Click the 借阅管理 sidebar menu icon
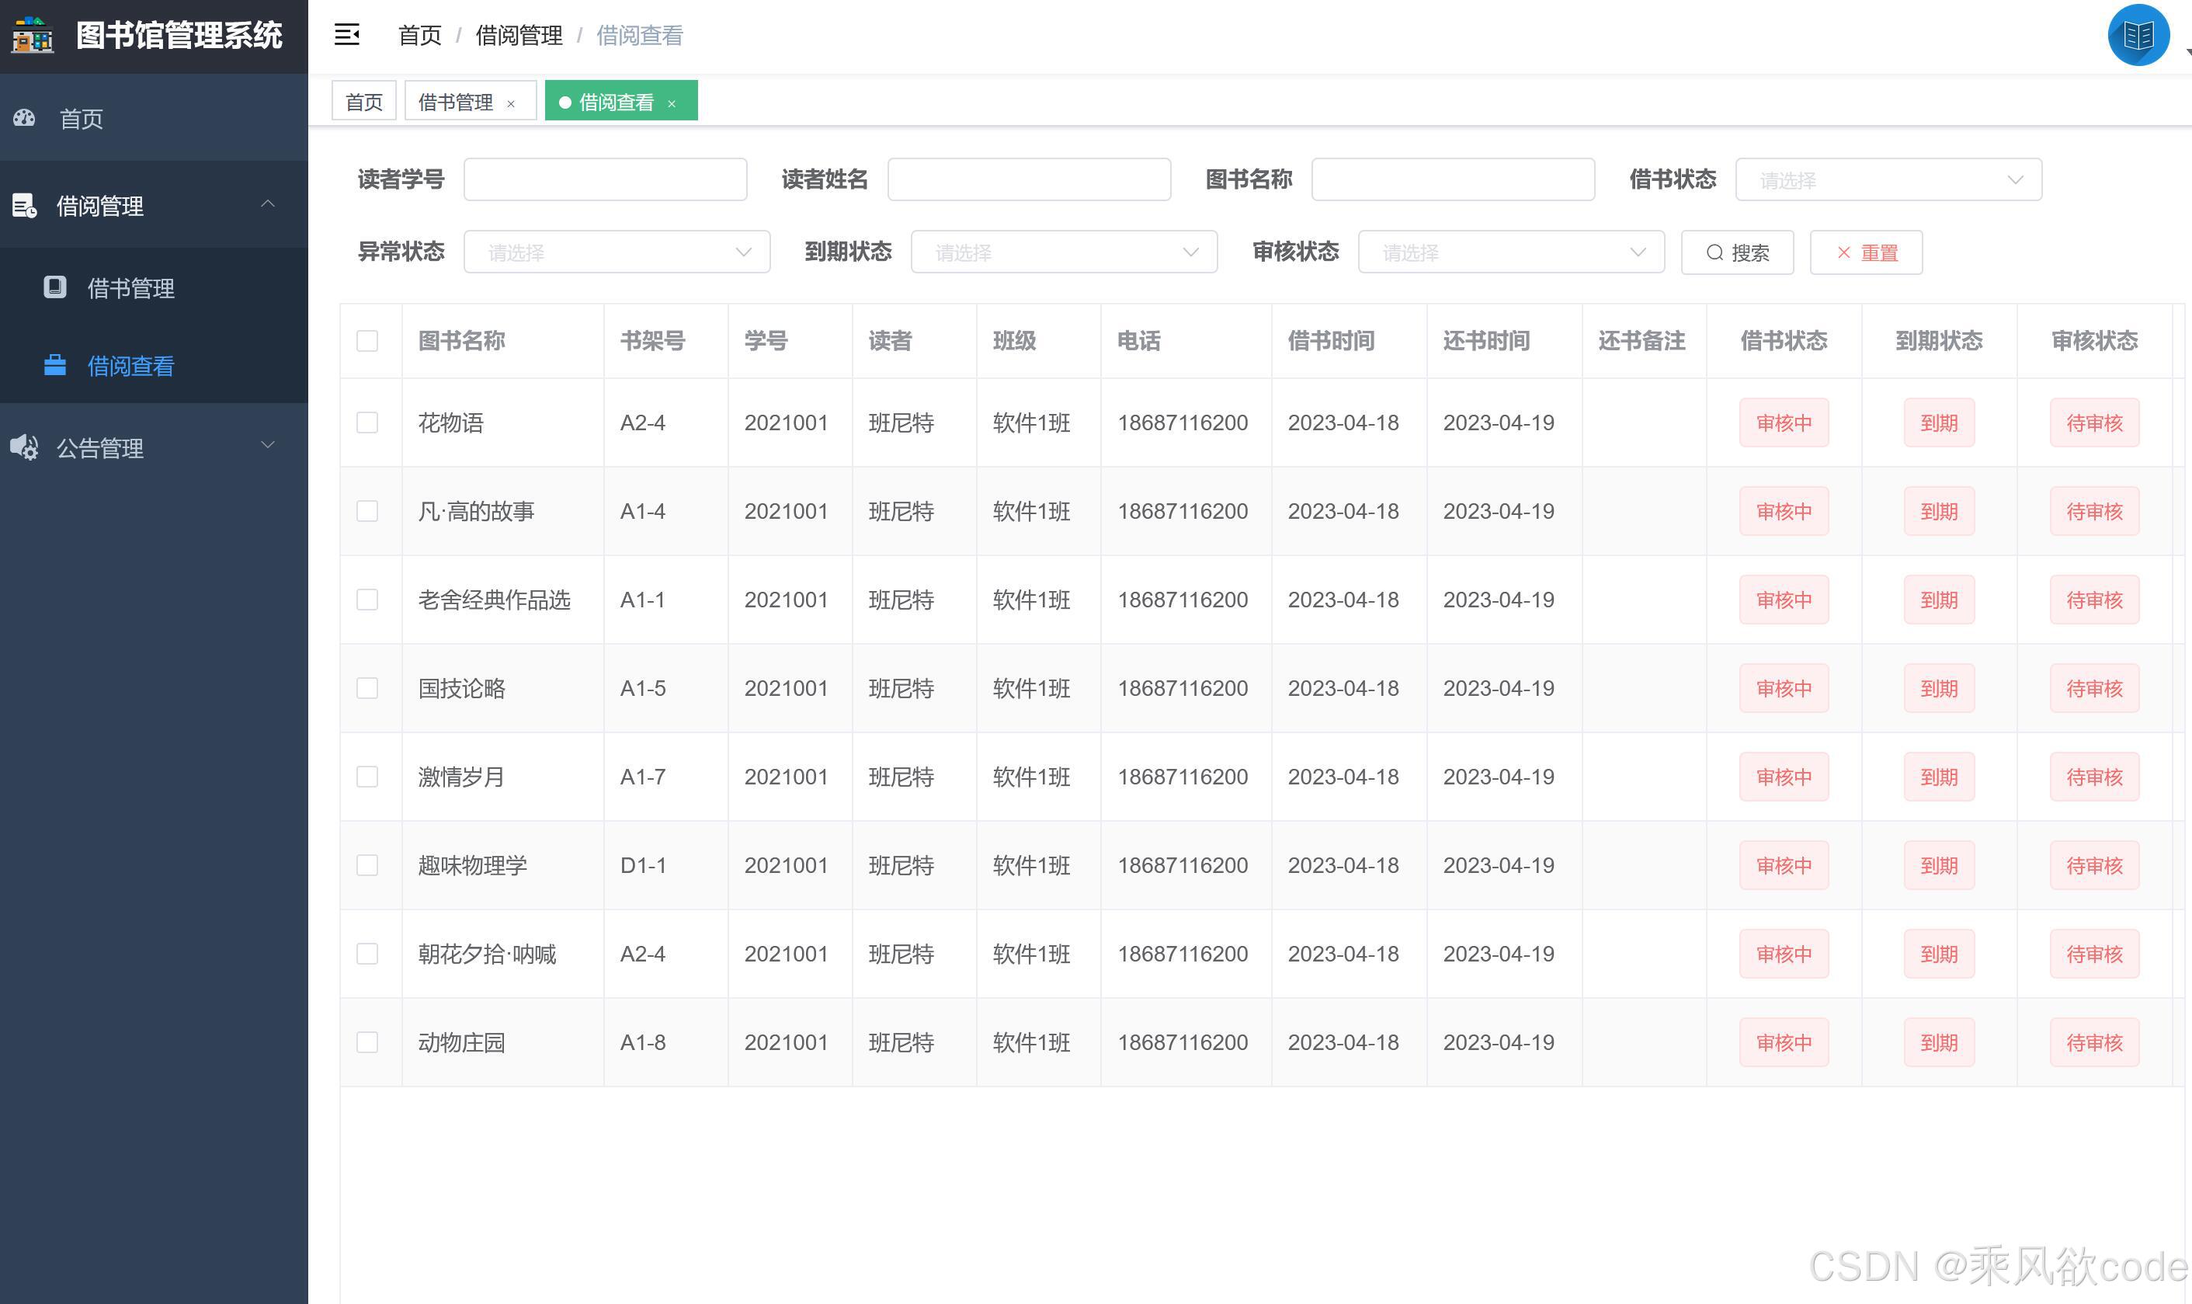 coord(25,206)
